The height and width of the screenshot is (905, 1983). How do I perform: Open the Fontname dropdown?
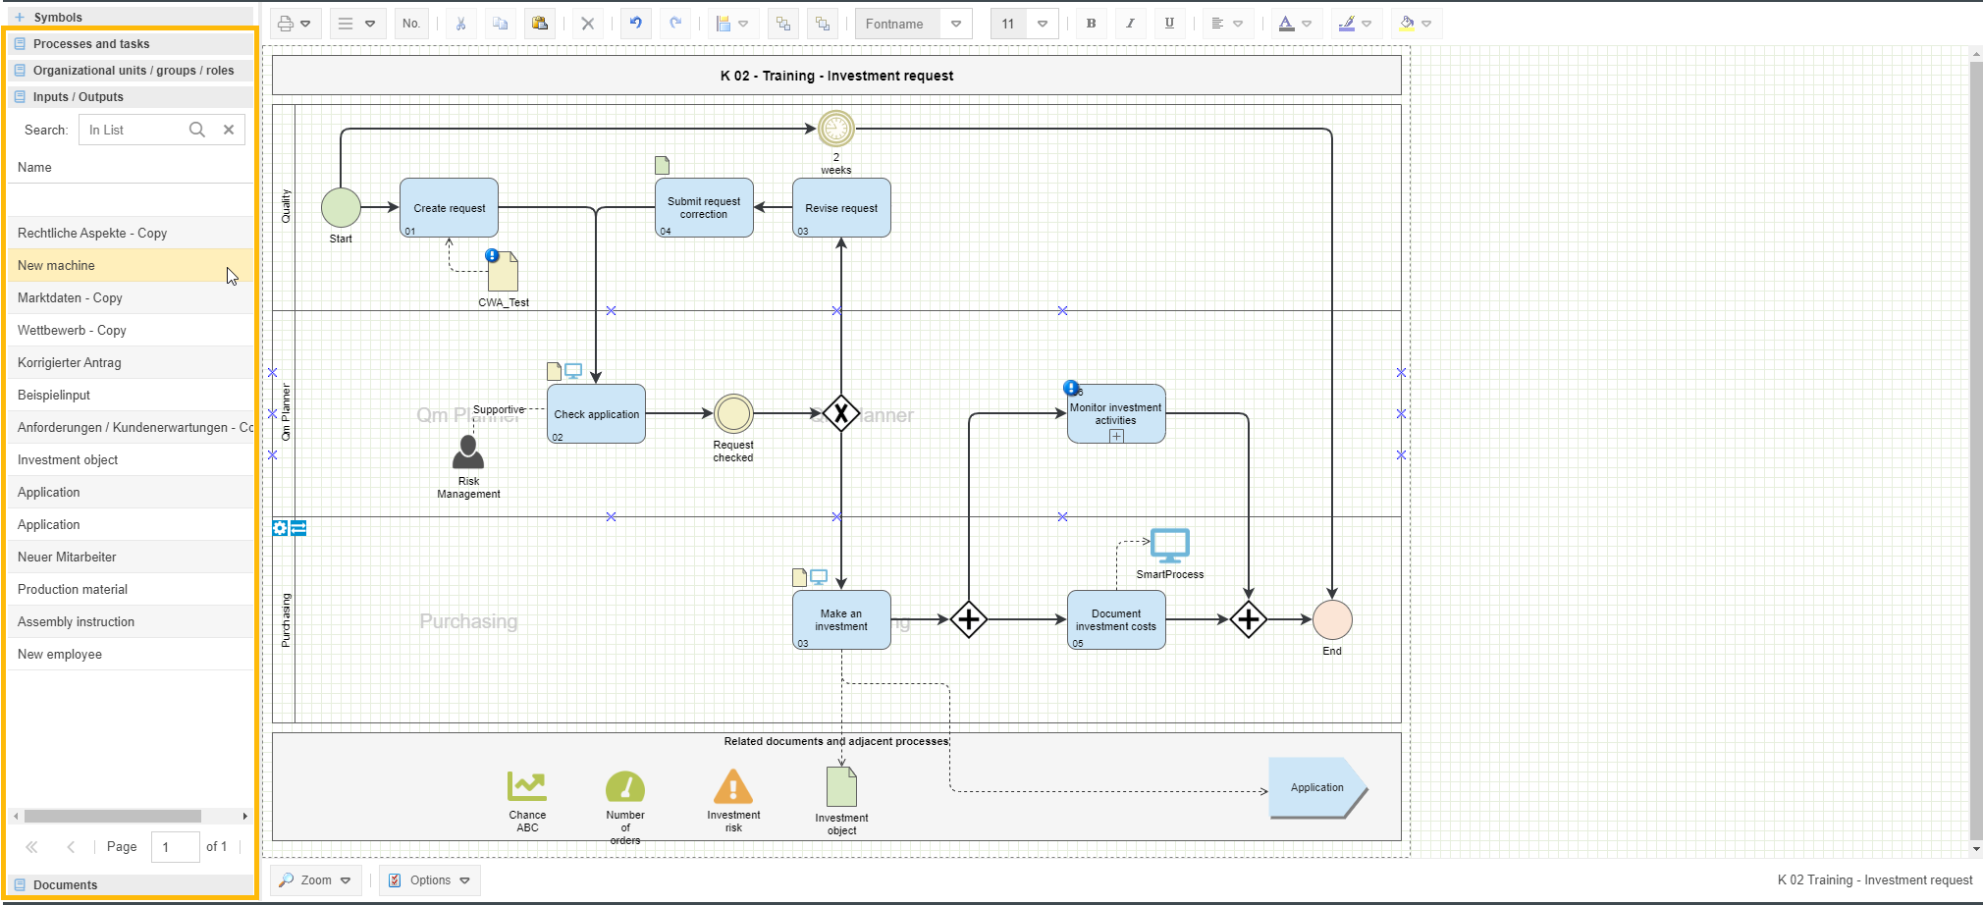(x=955, y=24)
